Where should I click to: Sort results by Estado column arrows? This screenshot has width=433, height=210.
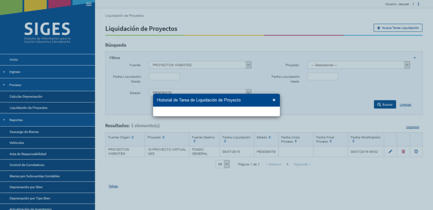click(269, 137)
